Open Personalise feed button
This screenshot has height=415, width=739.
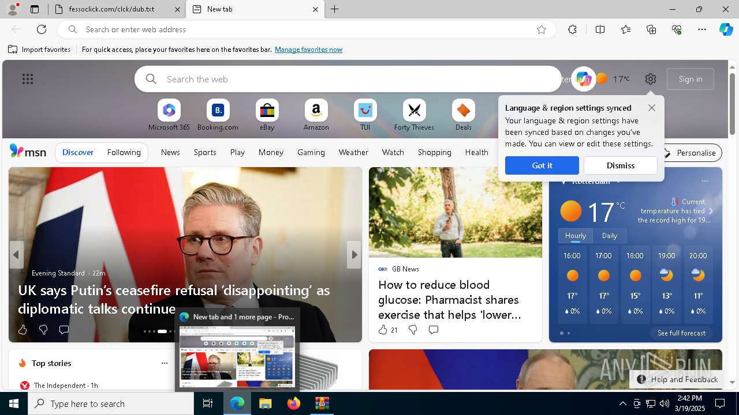pyautogui.click(x=690, y=153)
